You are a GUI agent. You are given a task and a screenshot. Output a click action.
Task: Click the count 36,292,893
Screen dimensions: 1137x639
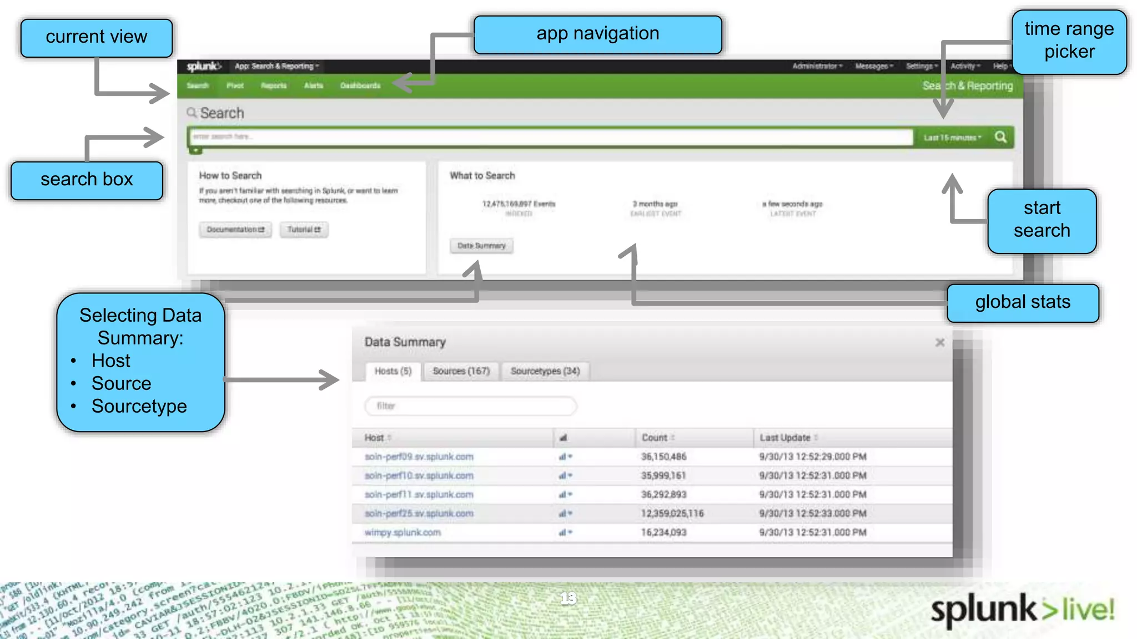point(663,494)
